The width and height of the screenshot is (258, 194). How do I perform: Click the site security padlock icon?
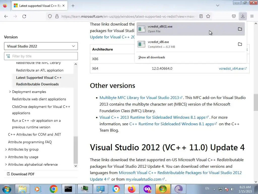coord(57,16)
